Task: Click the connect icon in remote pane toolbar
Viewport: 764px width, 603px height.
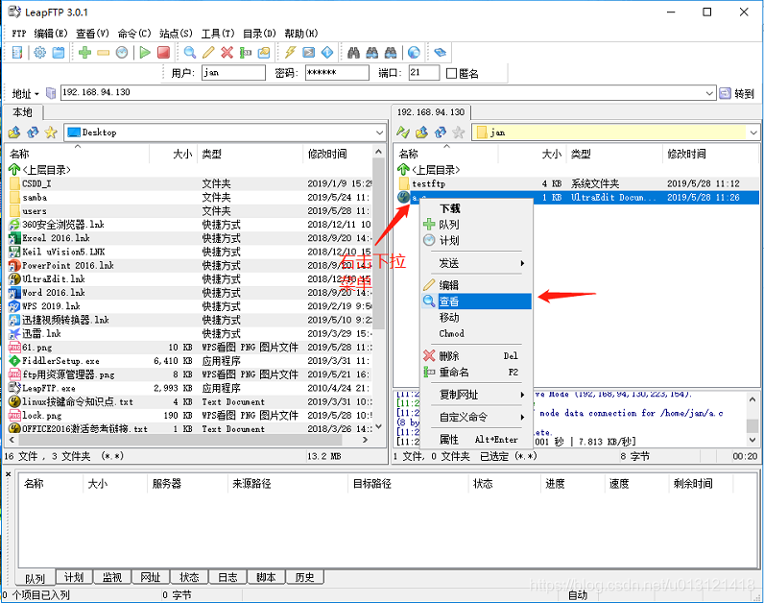Action: (403, 133)
